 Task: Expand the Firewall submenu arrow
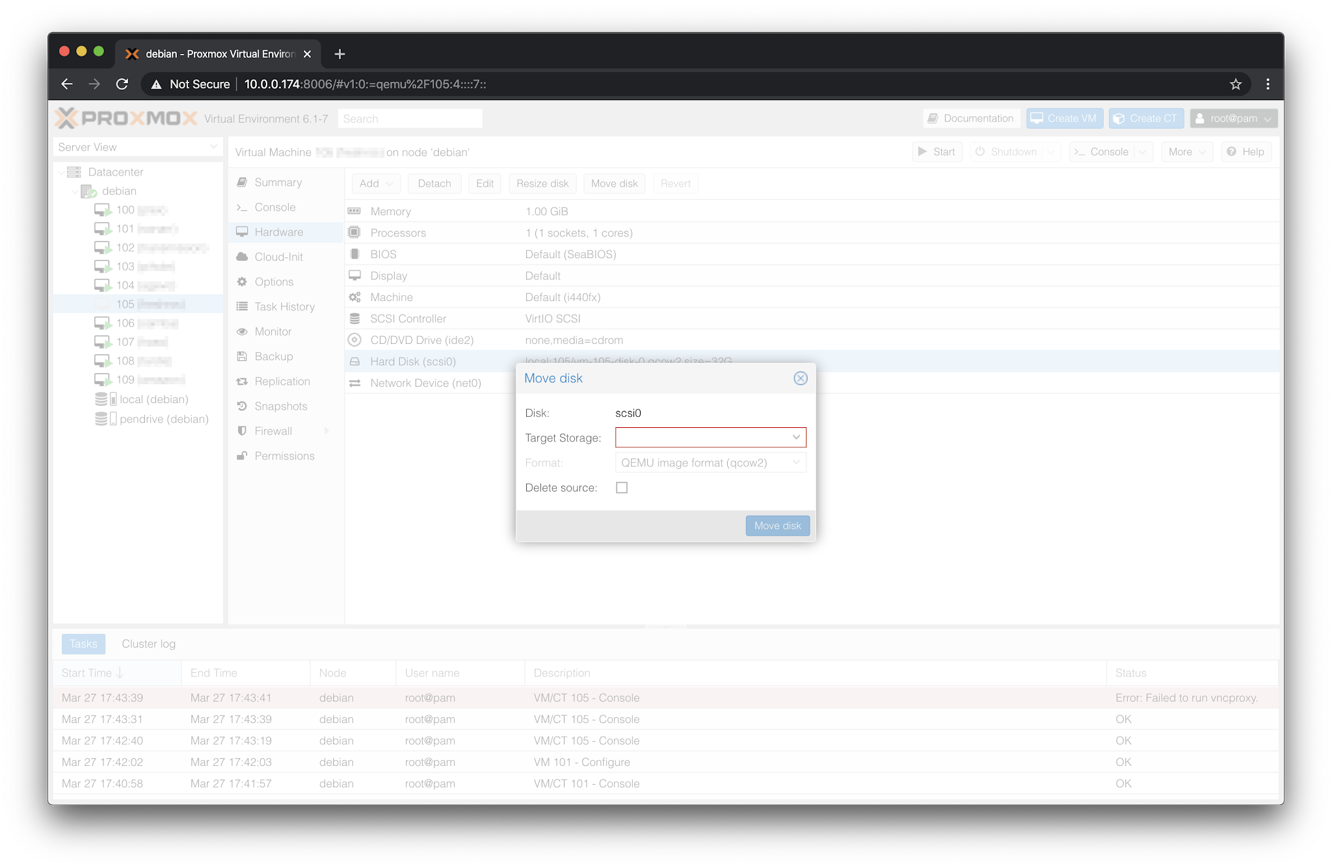pyautogui.click(x=326, y=431)
